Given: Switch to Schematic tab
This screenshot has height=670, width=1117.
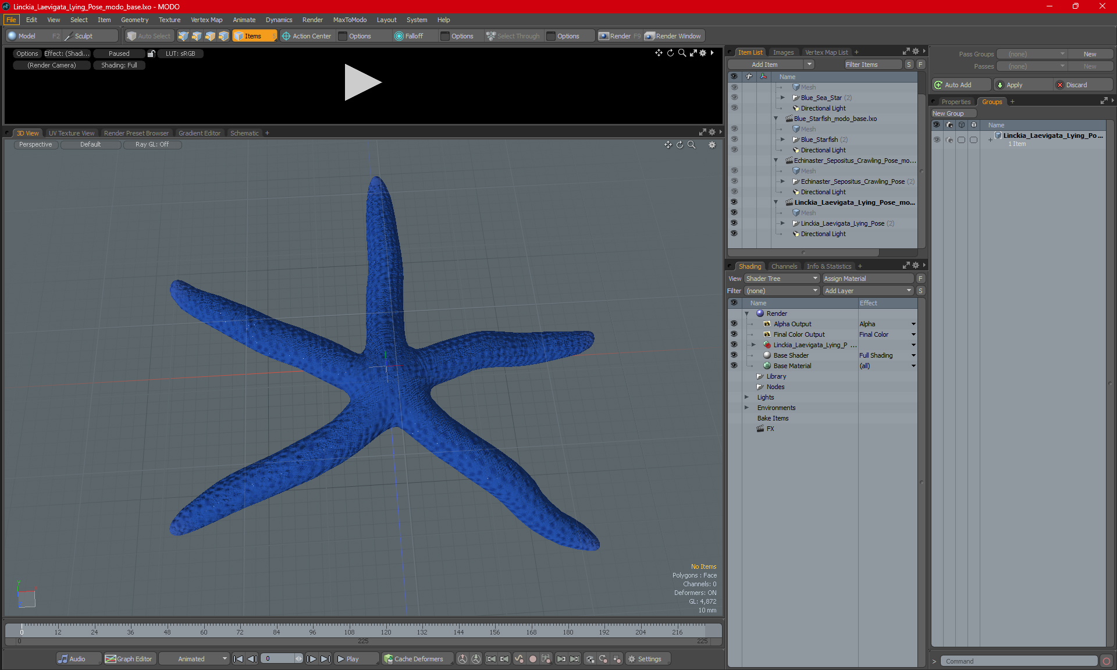Looking at the screenshot, I should click(x=244, y=133).
